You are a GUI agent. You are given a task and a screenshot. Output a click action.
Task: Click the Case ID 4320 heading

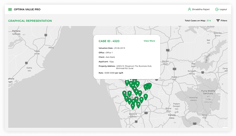(109, 41)
